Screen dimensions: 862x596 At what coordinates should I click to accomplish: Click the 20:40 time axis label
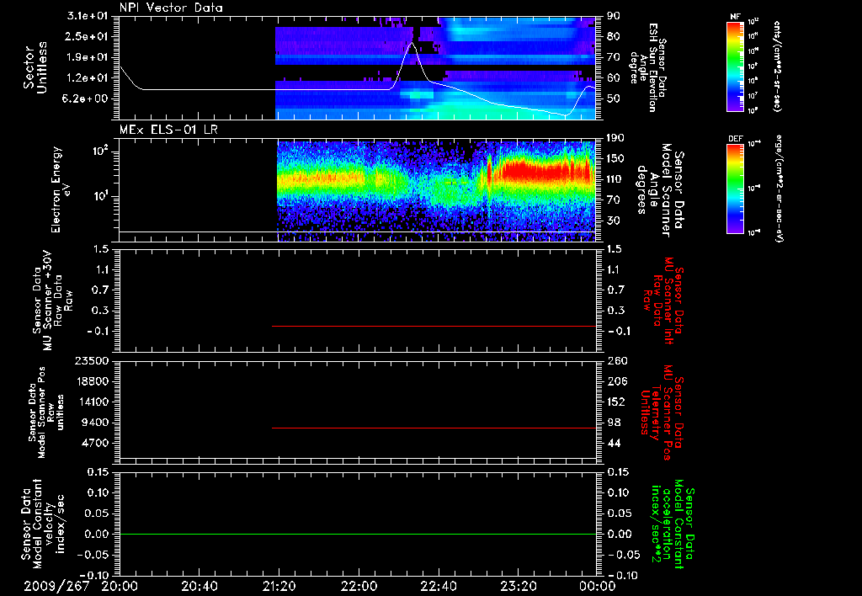point(199,586)
